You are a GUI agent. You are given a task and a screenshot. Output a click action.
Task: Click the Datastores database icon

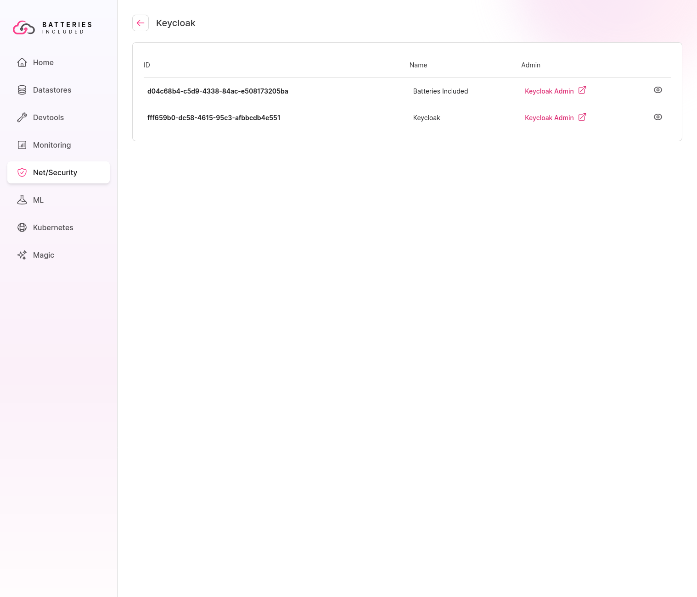click(22, 90)
